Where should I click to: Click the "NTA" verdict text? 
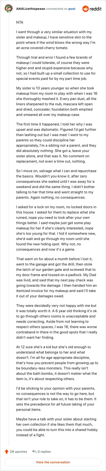(20, 23)
